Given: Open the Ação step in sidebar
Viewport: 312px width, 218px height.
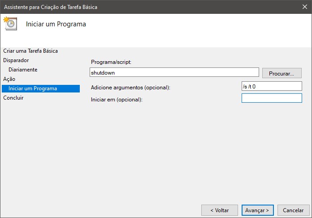Looking at the screenshot, I should pos(9,79).
